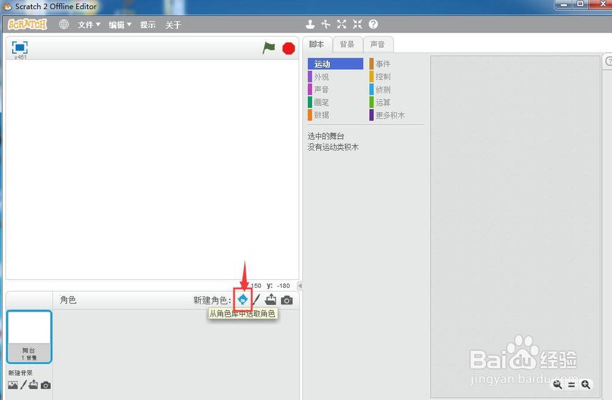Stop the project with red stop sign
Image resolution: width=612 pixels, height=400 pixels.
click(288, 48)
